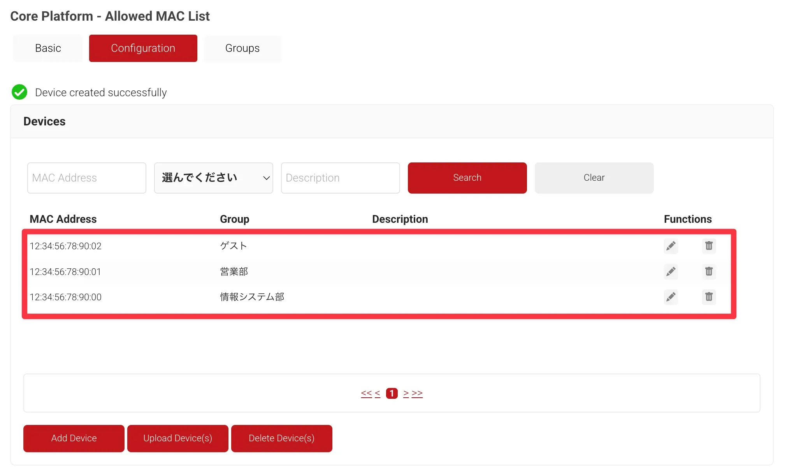Focus the MAC Address search field

pos(86,178)
